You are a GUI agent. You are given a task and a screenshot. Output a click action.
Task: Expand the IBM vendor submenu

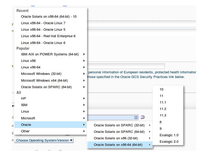click(x=51, y=105)
